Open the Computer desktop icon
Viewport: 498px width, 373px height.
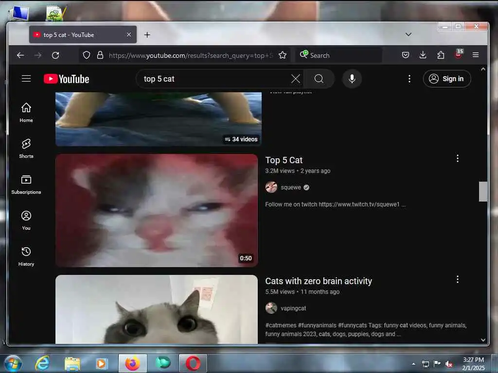pyautogui.click(x=19, y=13)
